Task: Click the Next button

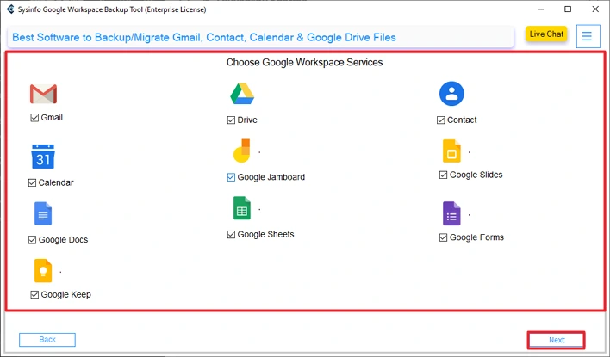Action: point(557,340)
